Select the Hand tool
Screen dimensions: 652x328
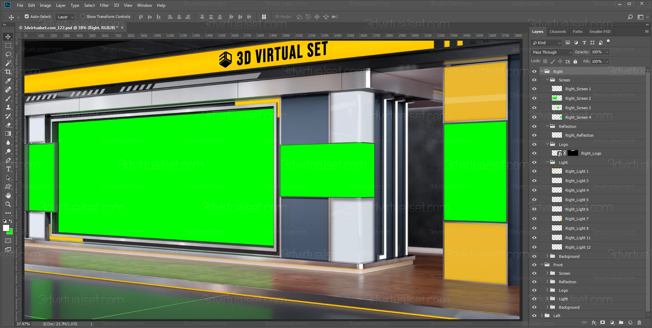[x=8, y=195]
